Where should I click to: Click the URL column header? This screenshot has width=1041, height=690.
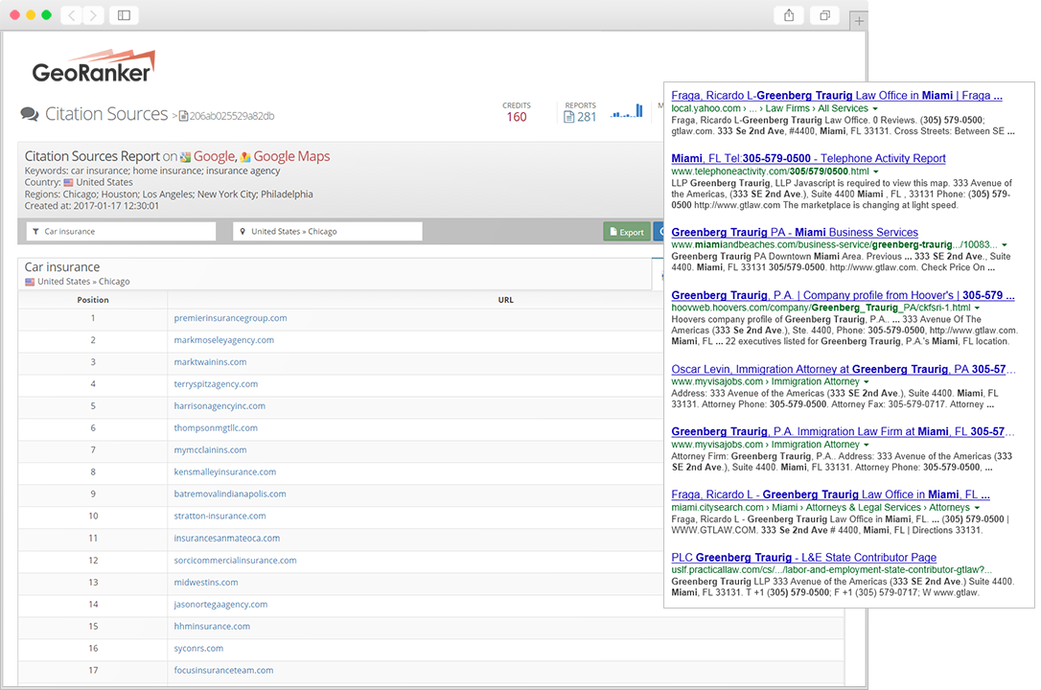pos(506,300)
